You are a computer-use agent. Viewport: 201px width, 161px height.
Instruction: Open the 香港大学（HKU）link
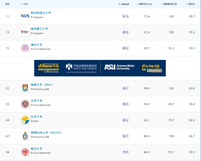(x=42, y=85)
